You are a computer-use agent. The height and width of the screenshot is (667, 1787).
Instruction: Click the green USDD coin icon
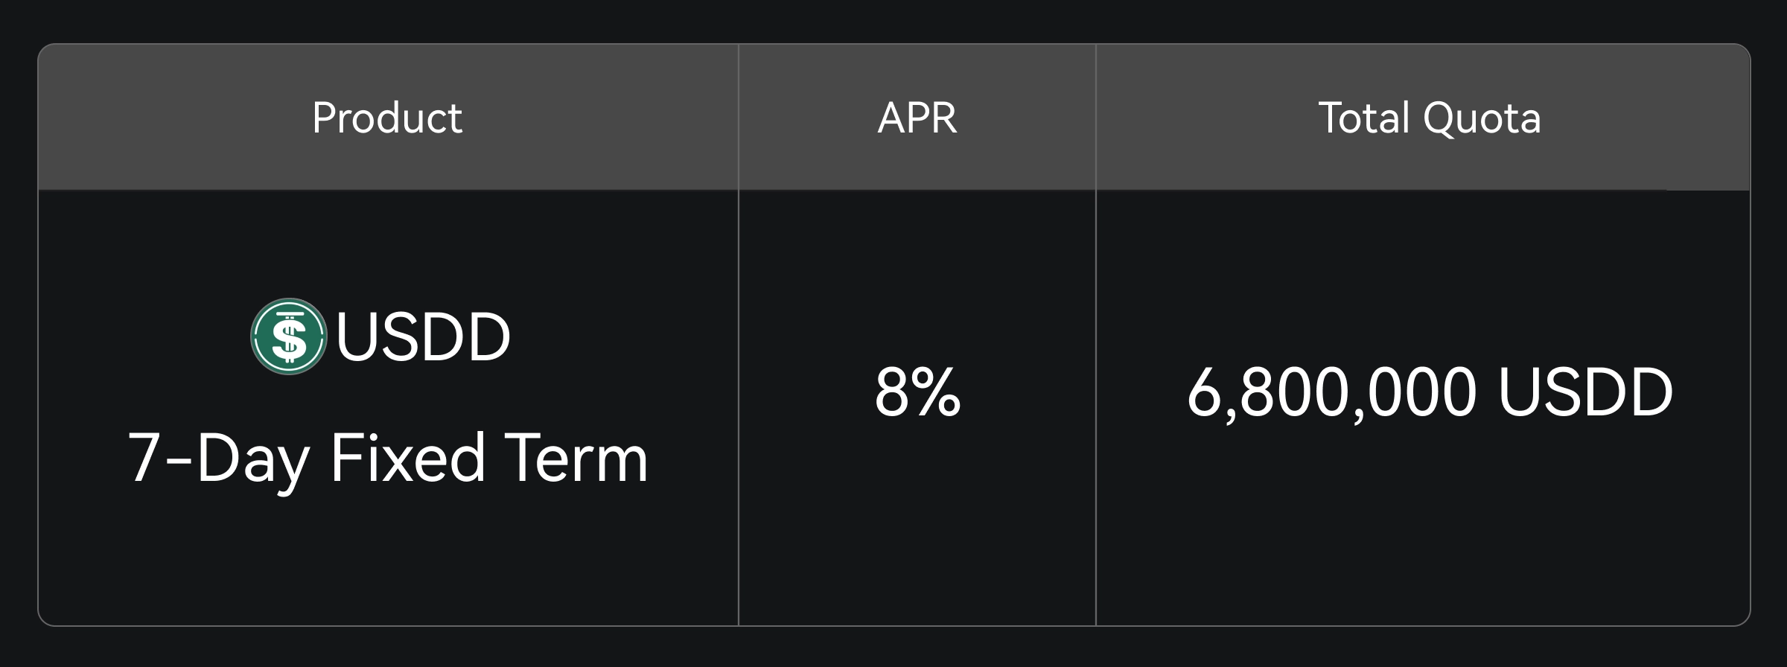point(288,336)
